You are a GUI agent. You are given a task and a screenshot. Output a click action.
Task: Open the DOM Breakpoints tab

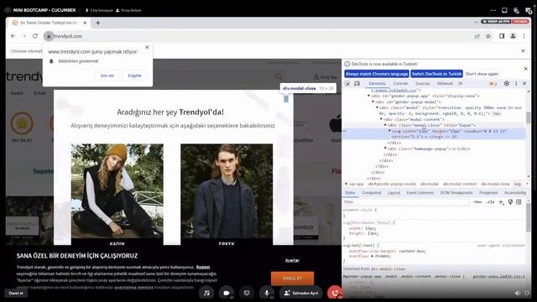(456, 193)
